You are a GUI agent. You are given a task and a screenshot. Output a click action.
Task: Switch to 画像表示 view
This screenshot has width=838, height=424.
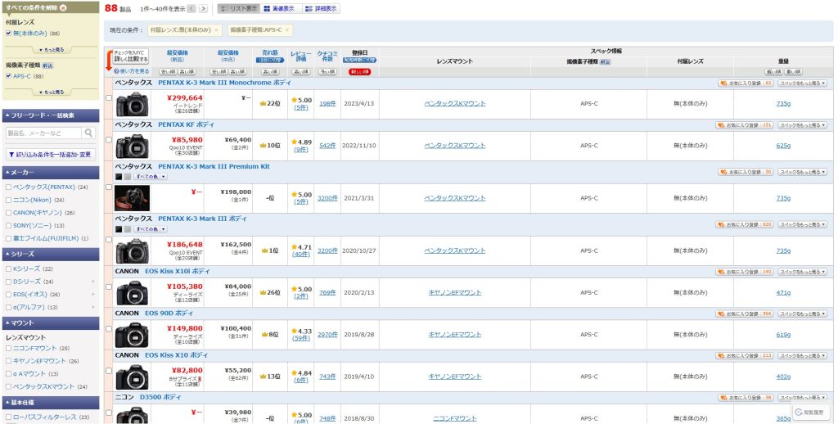pyautogui.click(x=281, y=8)
